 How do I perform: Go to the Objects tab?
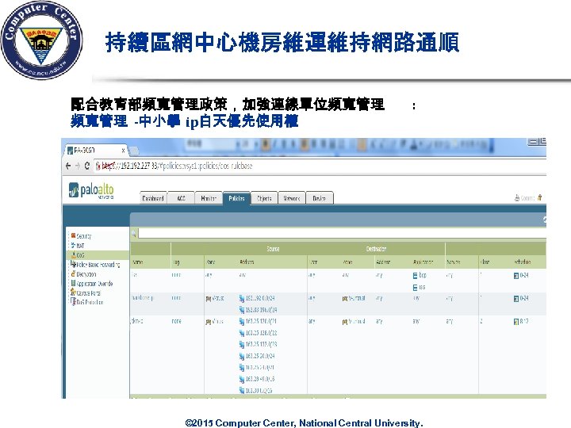tap(264, 198)
